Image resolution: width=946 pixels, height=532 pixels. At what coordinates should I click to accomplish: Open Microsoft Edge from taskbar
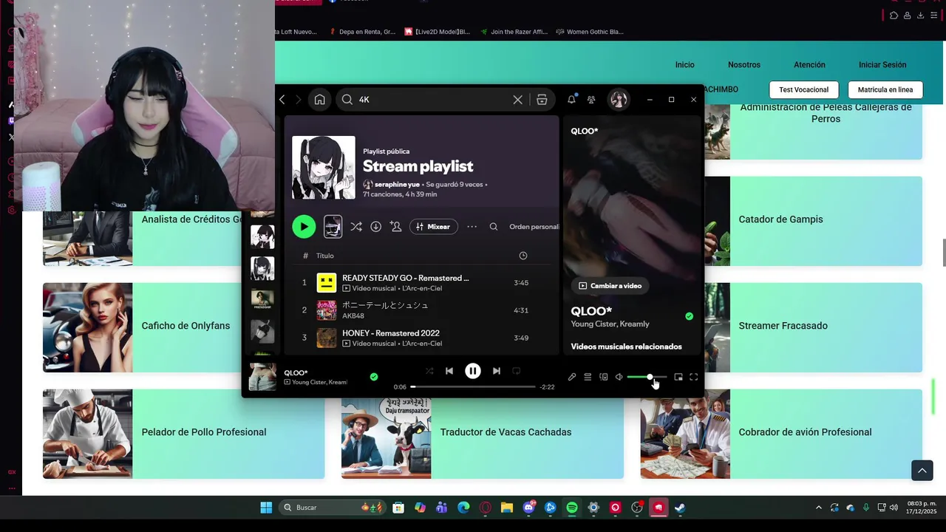click(x=463, y=508)
